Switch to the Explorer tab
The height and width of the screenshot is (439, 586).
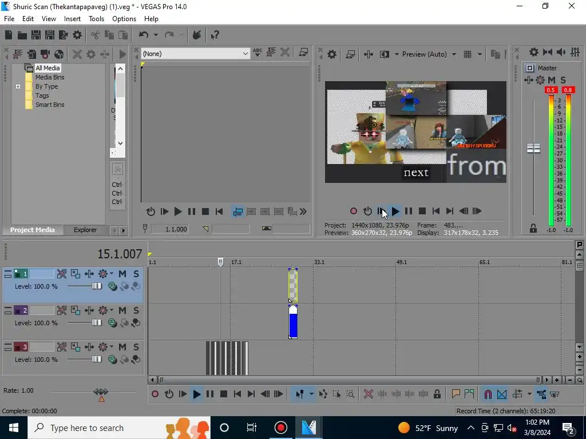[x=85, y=230]
